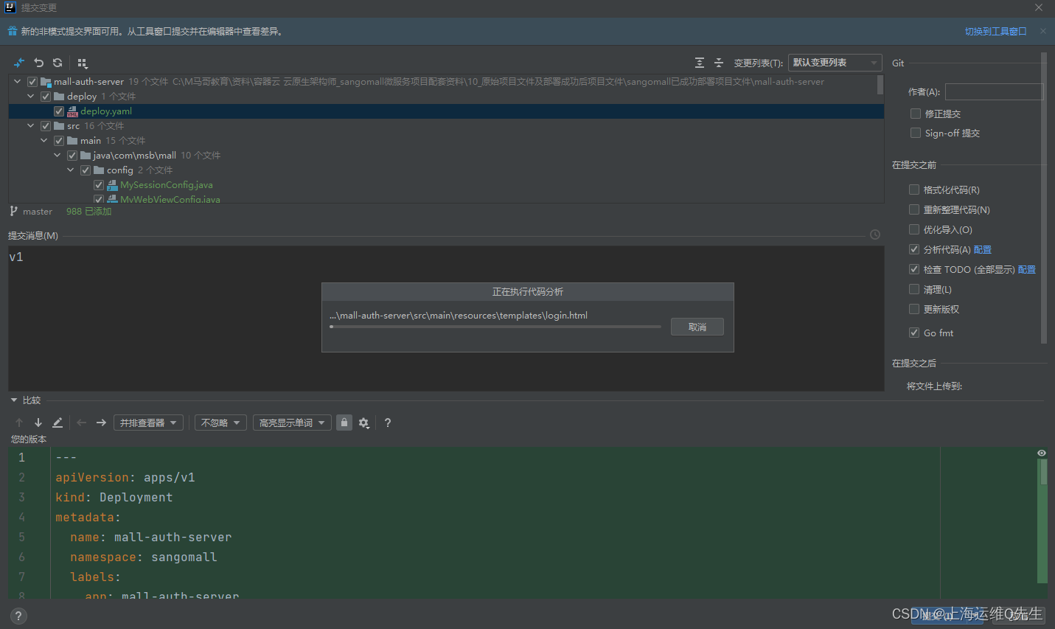Open analyze code configure link

(983, 249)
